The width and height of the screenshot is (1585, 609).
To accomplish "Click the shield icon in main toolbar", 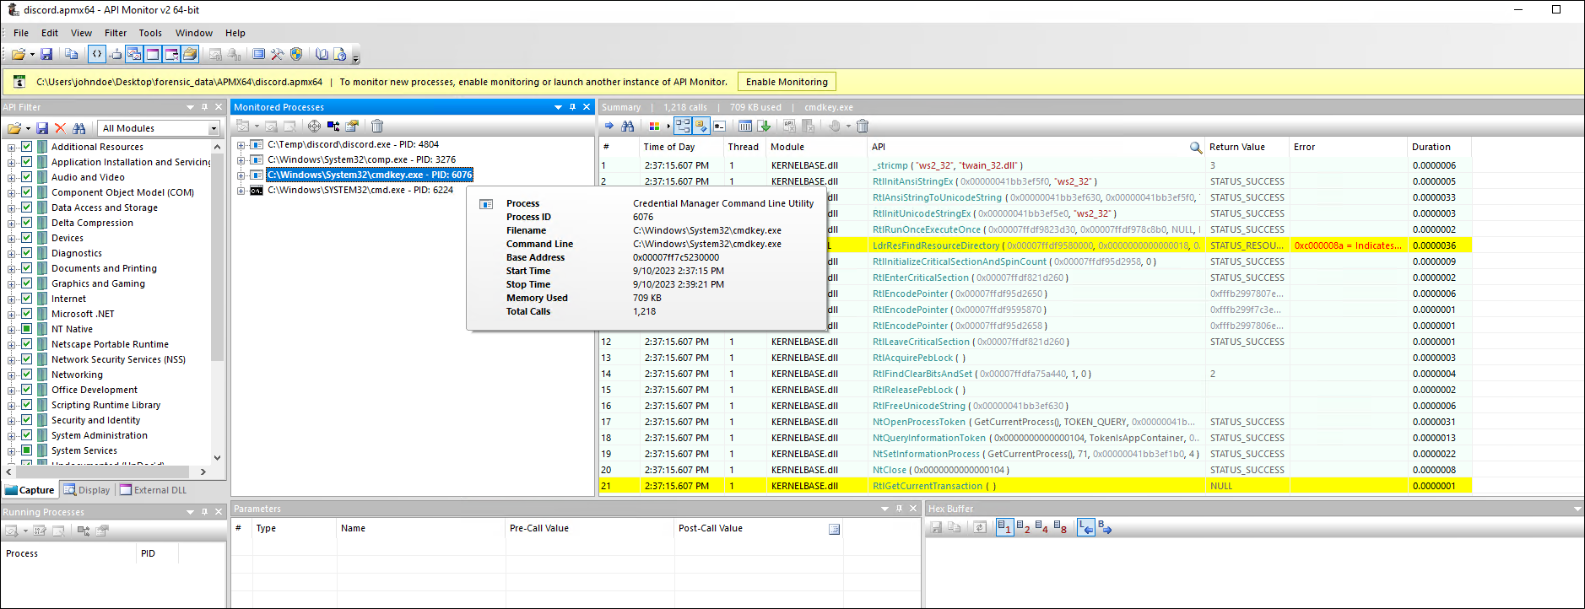I will tap(296, 54).
